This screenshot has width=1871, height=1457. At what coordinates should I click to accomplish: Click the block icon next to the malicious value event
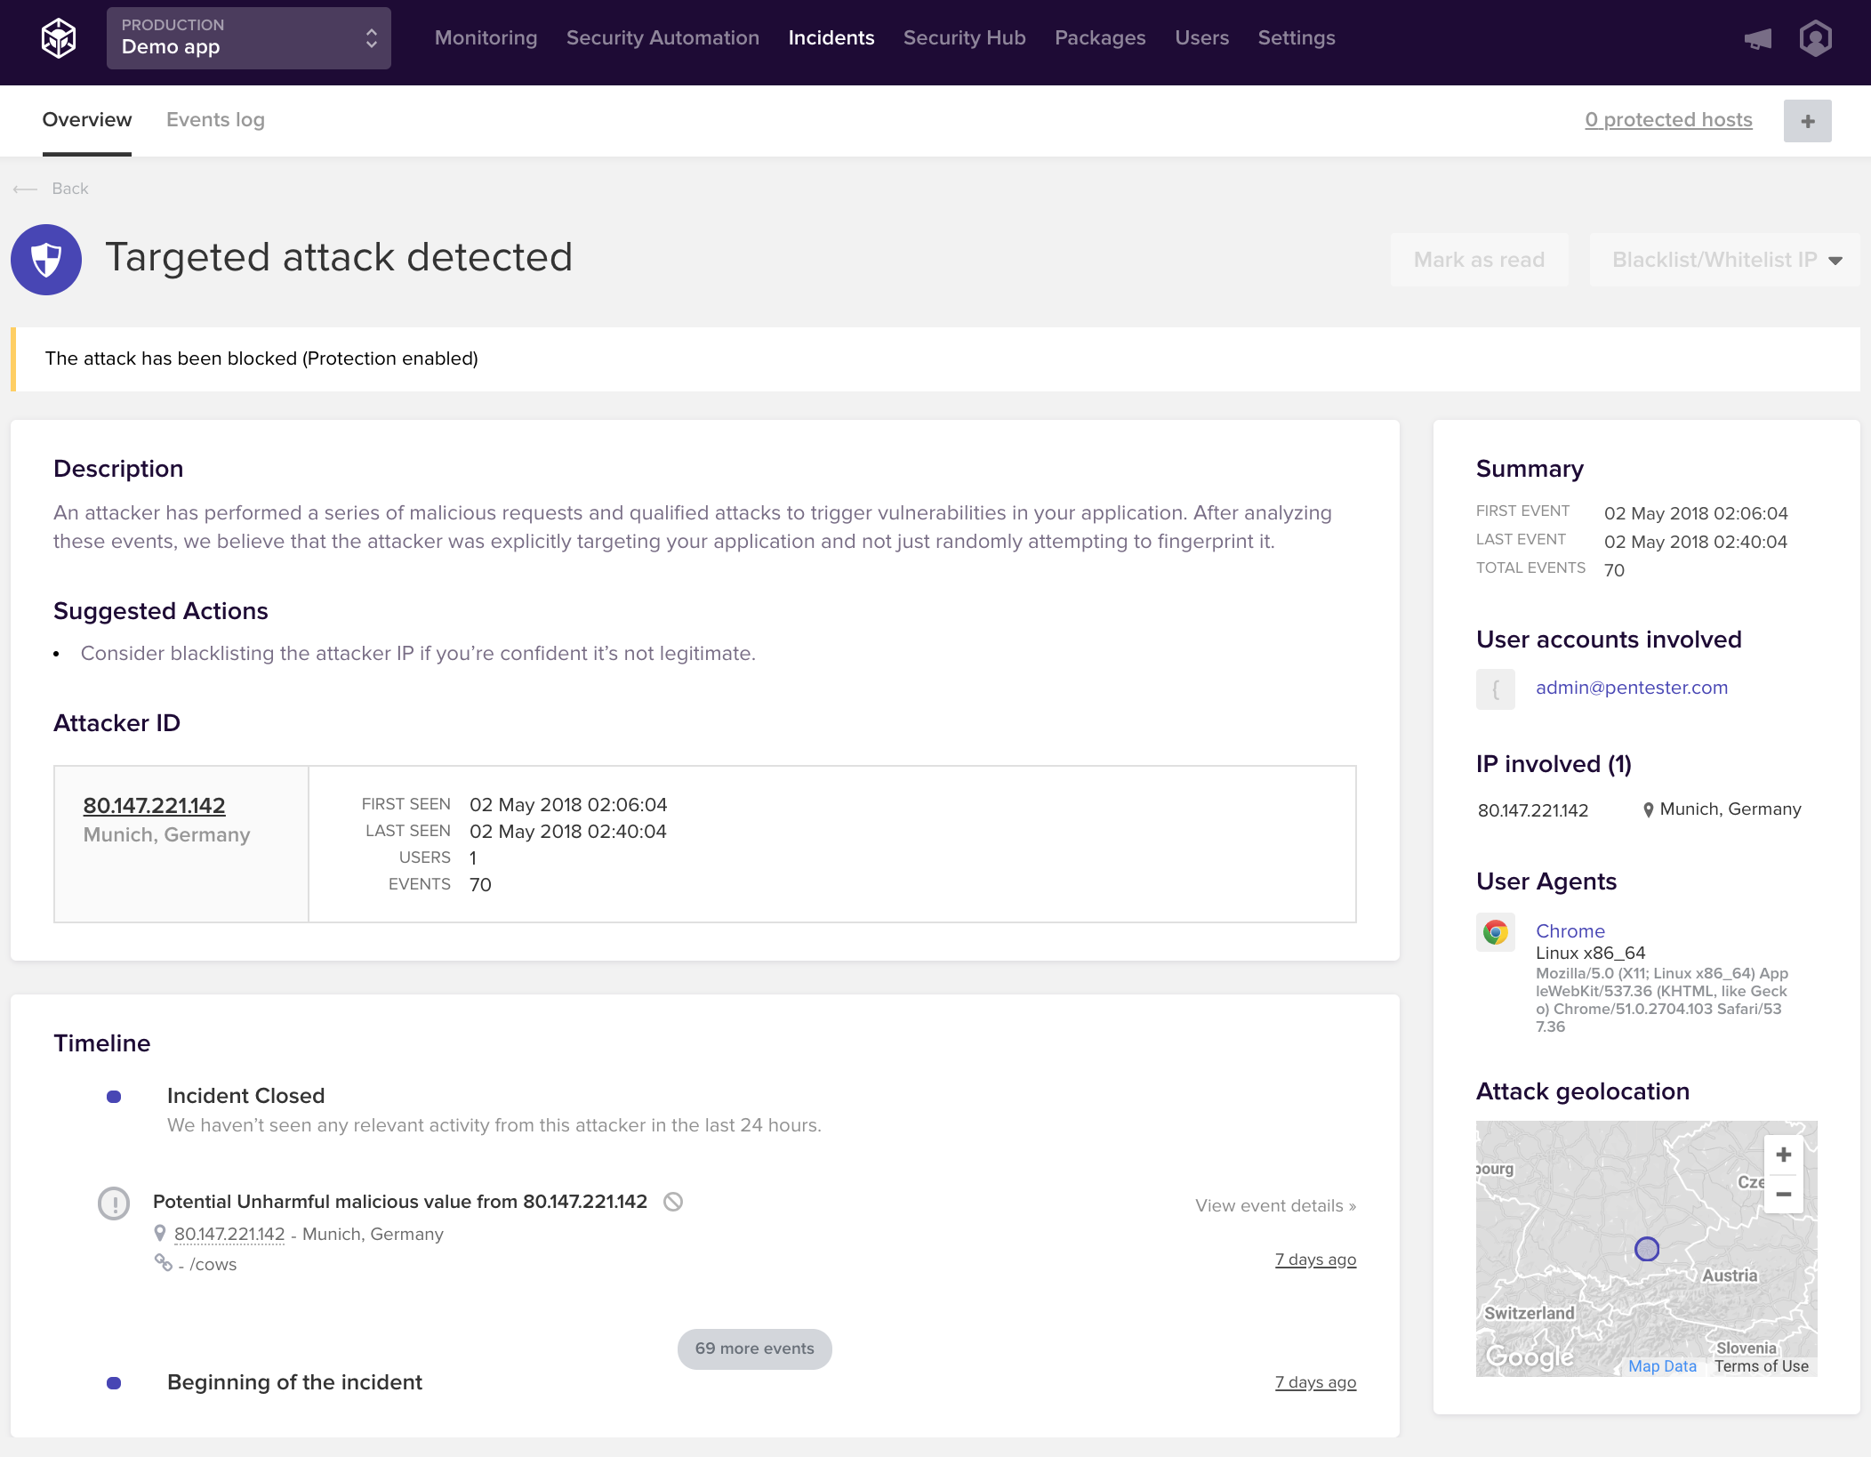pyautogui.click(x=673, y=1202)
